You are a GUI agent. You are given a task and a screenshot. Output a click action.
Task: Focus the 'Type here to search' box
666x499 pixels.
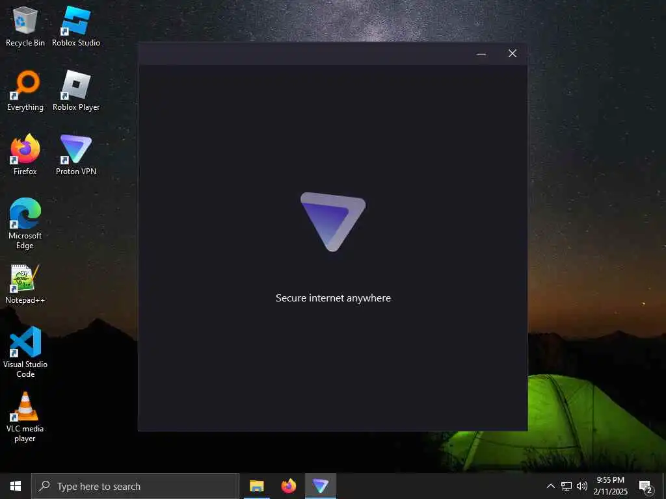point(135,486)
